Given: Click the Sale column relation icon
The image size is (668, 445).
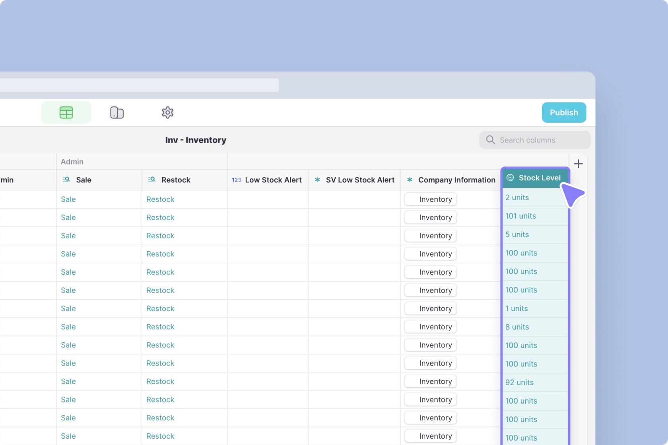Looking at the screenshot, I should pyautogui.click(x=66, y=180).
